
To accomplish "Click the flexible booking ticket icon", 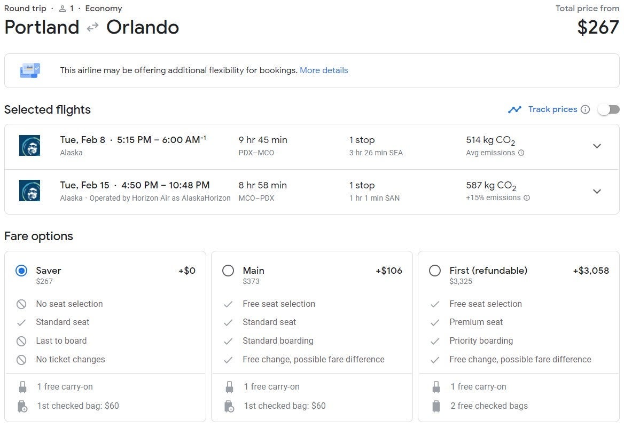I will (x=30, y=70).
